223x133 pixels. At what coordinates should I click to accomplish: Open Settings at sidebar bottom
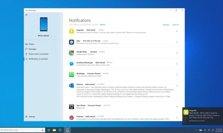pos(32,117)
